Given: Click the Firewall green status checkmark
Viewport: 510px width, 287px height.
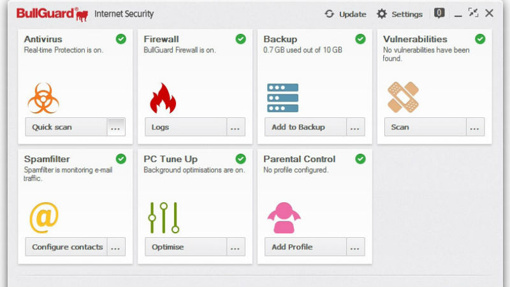Looking at the screenshot, I should point(241,39).
